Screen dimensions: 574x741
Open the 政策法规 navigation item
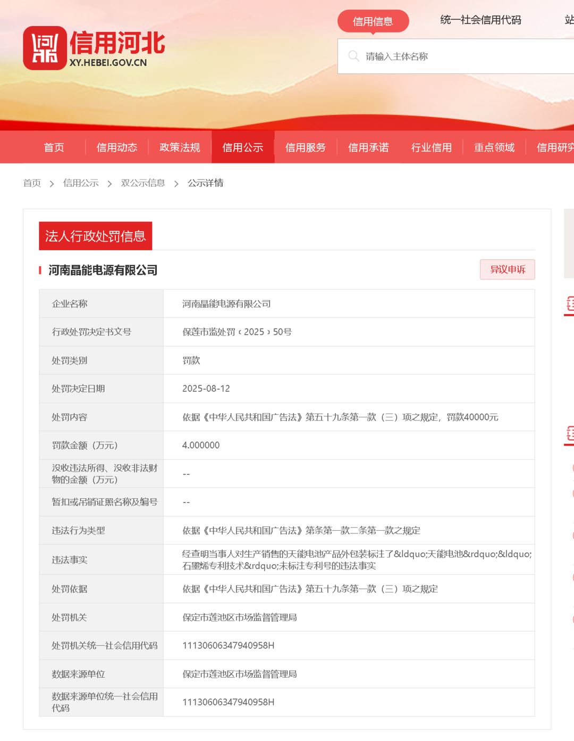tap(180, 147)
